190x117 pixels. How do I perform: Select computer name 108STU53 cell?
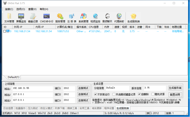(63, 31)
